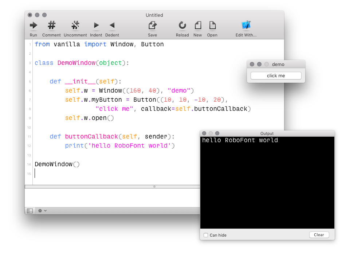
Task: Click the __init__ method name
Action: pyautogui.click(x=80, y=81)
